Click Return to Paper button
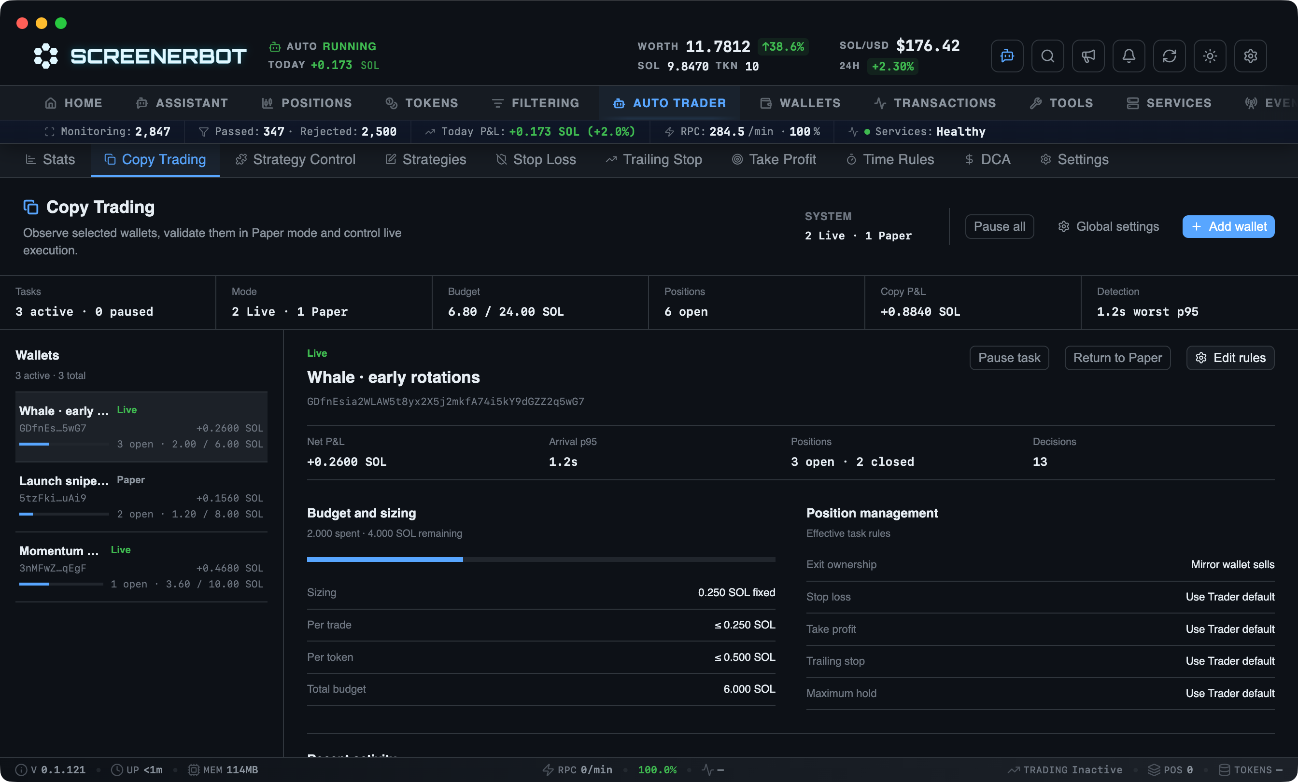The height and width of the screenshot is (782, 1298). [1117, 358]
